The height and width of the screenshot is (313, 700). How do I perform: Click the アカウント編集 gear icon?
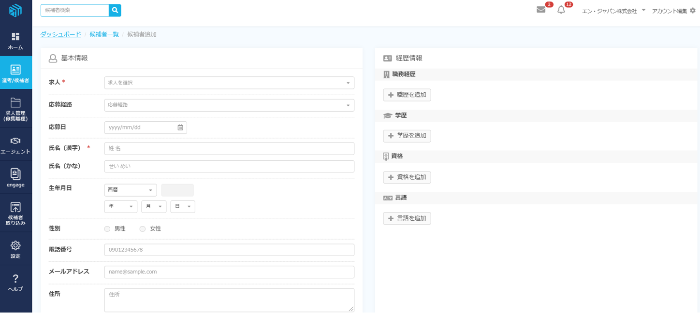(x=693, y=11)
